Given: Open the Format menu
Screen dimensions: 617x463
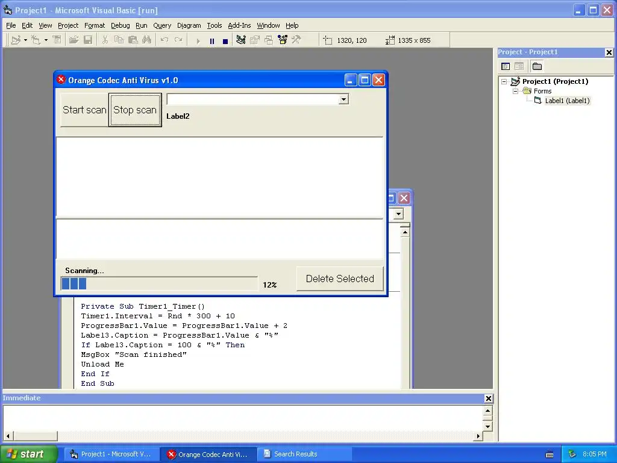Looking at the screenshot, I should [x=95, y=25].
